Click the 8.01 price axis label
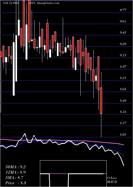The image size is (133, 187). 123,135
